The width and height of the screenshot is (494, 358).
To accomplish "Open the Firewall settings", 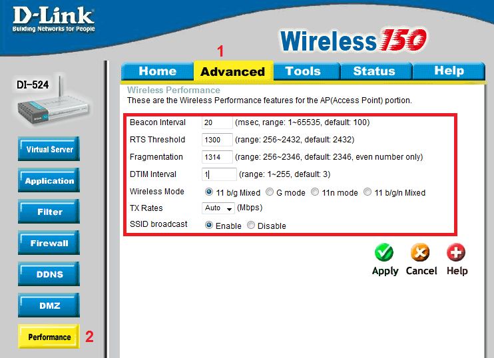I will (49, 242).
